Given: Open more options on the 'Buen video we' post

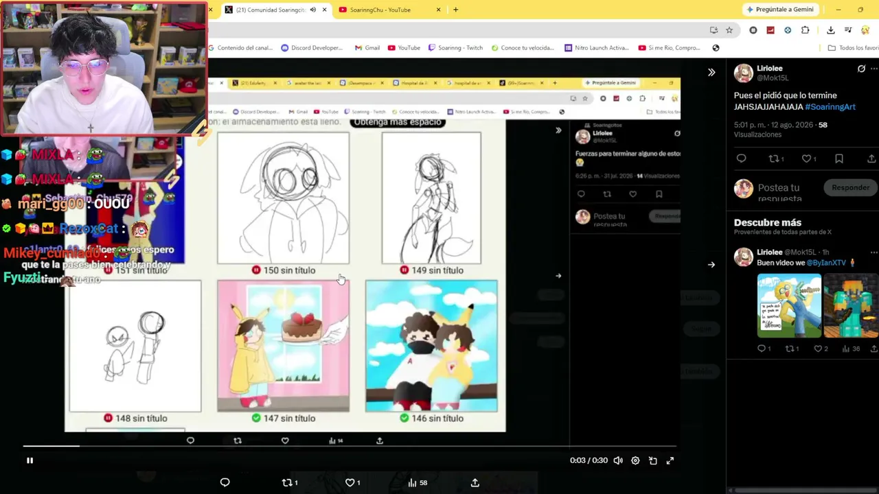Looking at the screenshot, I should click(x=874, y=252).
